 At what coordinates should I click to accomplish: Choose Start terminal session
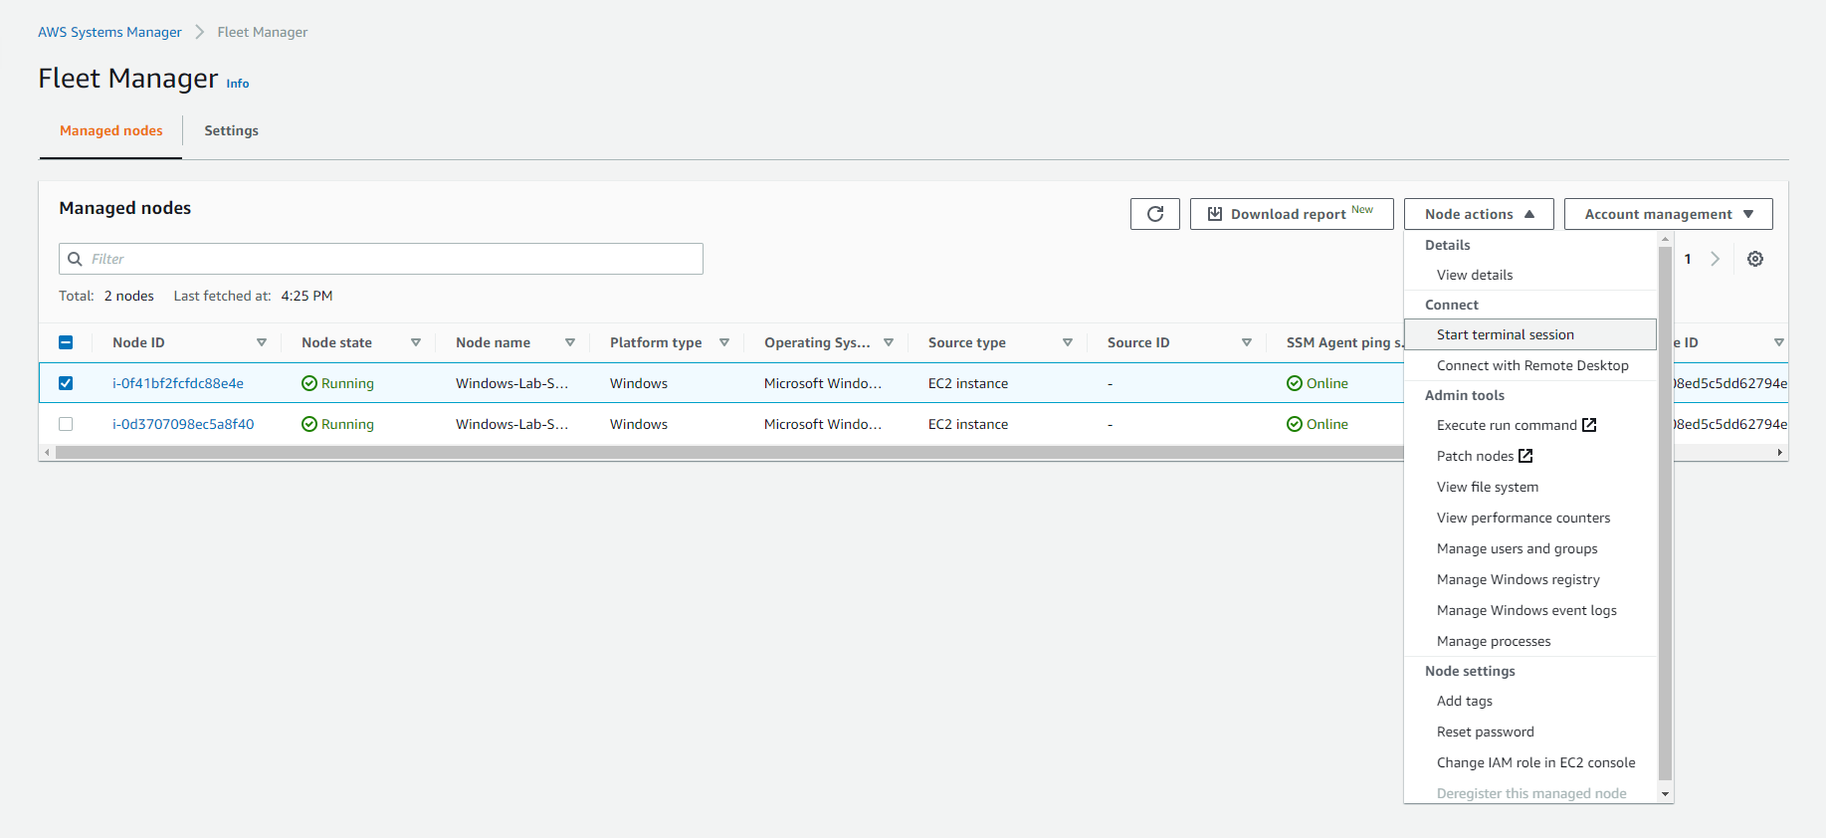pyautogui.click(x=1530, y=334)
